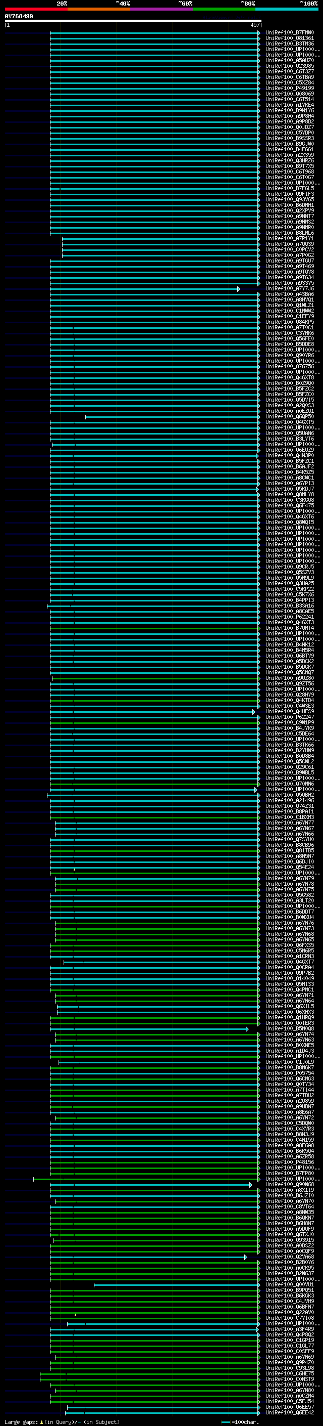Click hit label UniRef100_O23985
323x1426 pixels.
click(x=290, y=66)
